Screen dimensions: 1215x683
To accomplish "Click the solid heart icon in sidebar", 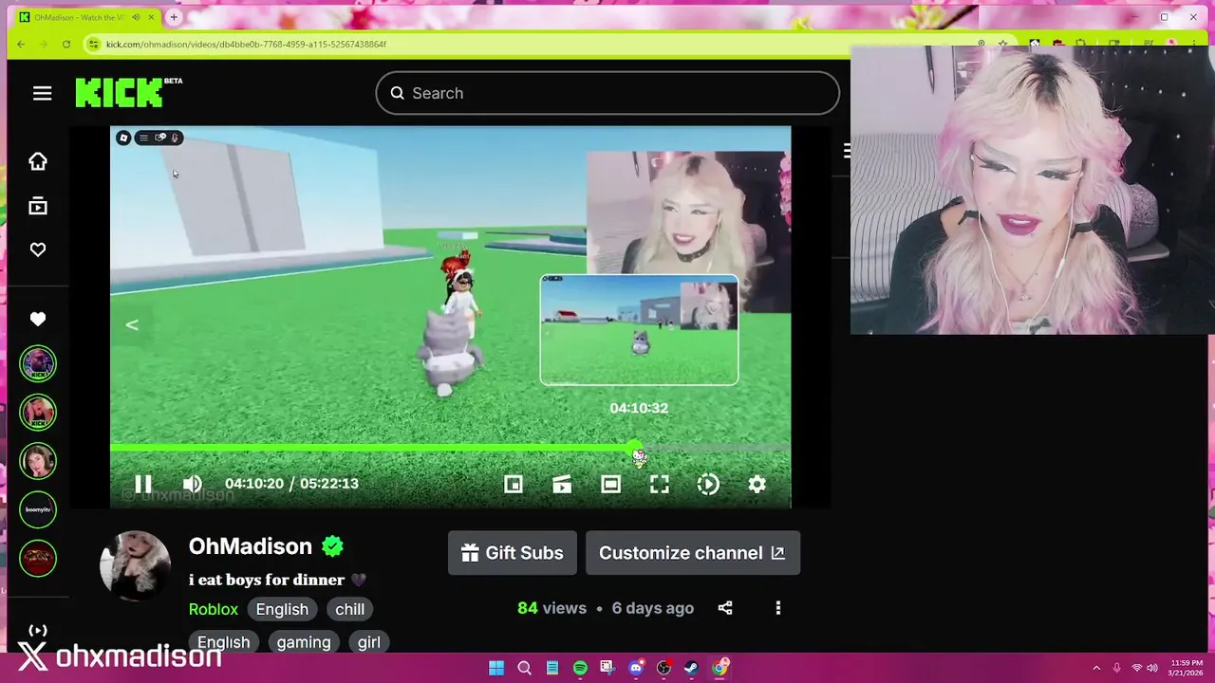I will (x=38, y=320).
